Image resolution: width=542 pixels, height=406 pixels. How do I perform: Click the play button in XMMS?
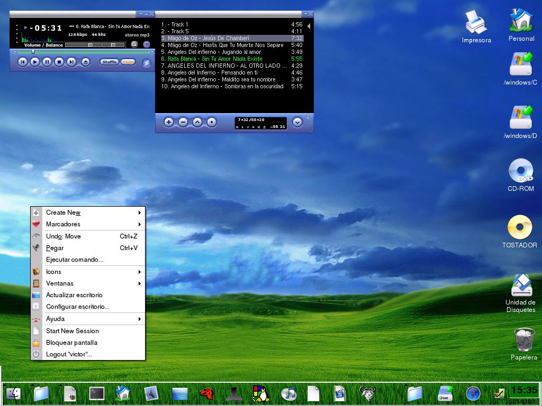[x=35, y=62]
